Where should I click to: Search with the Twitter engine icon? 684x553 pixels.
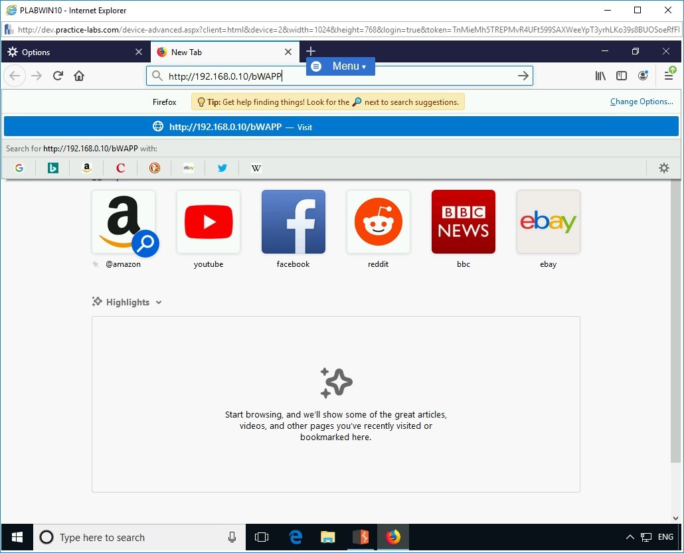coord(222,167)
